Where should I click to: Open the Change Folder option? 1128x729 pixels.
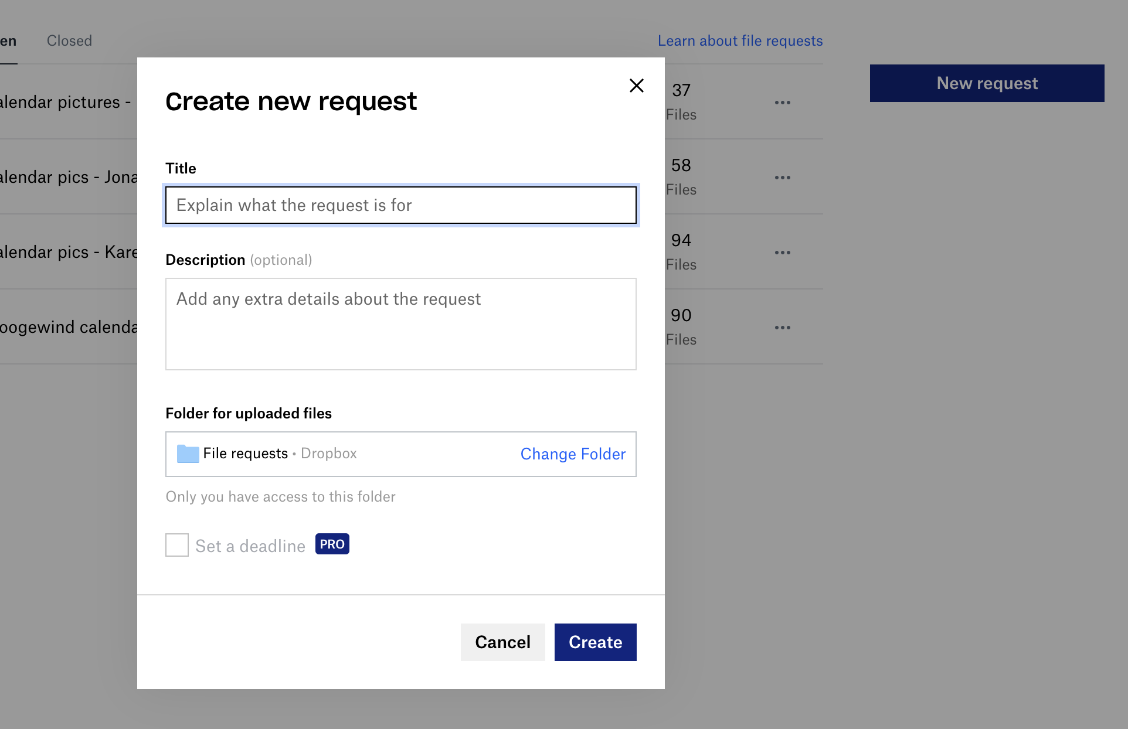[x=573, y=454]
